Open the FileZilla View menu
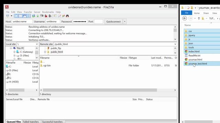 [19, 12]
